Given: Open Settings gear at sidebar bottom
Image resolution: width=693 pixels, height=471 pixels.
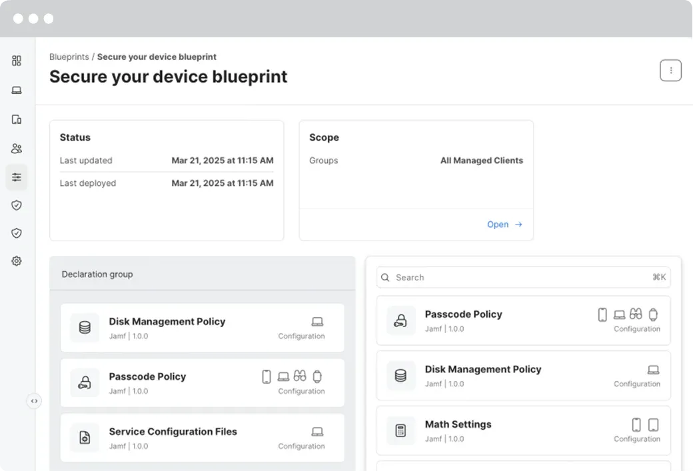Looking at the screenshot, I should click(16, 260).
